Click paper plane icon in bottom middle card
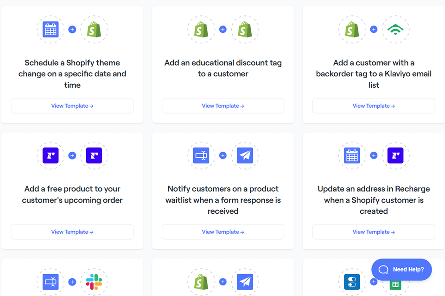Screen dimensions: 445x296 tap(245, 282)
